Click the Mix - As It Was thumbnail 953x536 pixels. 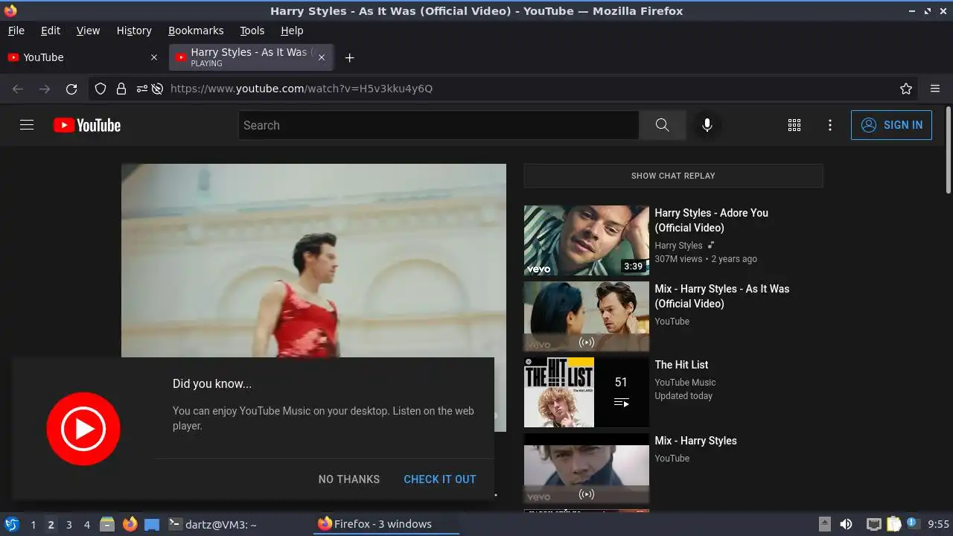click(587, 316)
